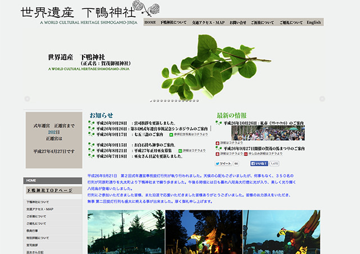This screenshot has height=254, width=360.
Task: Click leaf bullet icon beside 9月28日 news
Action: coord(91,123)
